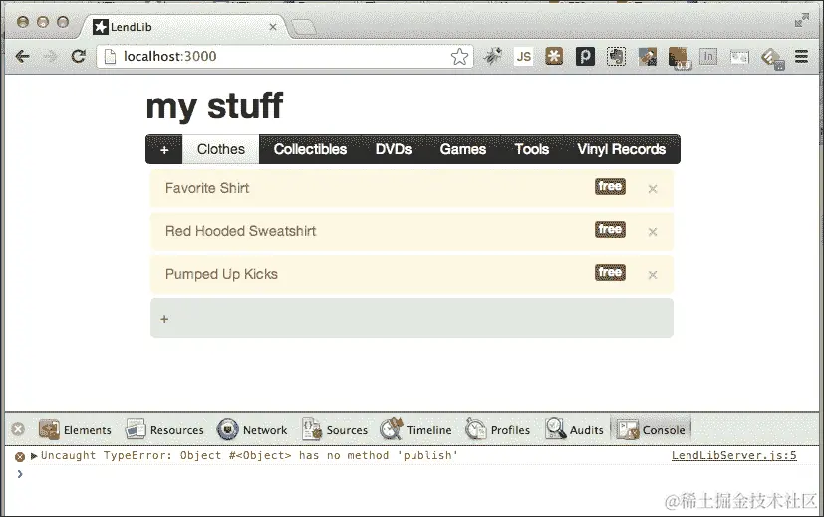824x517 pixels.
Task: Click the free badge on Red Hooded Sweatshirt
Action: 610,229
